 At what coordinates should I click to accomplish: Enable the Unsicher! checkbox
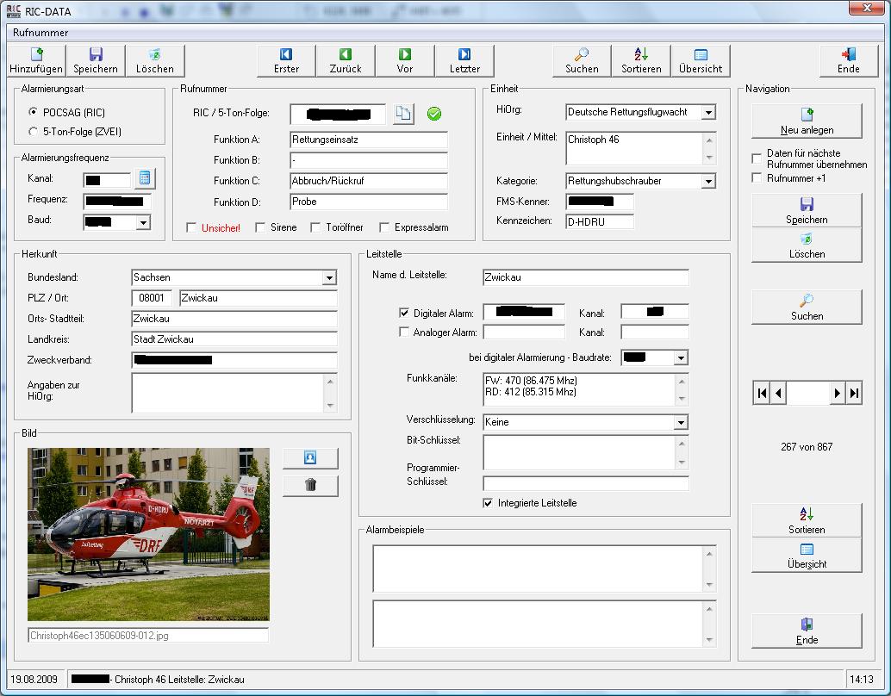point(191,227)
